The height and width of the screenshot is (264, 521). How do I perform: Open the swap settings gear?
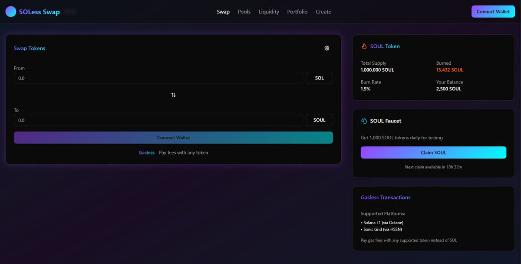pyautogui.click(x=327, y=48)
